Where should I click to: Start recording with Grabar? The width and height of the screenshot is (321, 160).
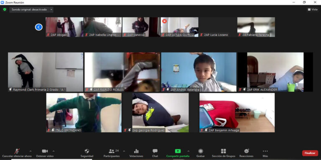pos(201,153)
